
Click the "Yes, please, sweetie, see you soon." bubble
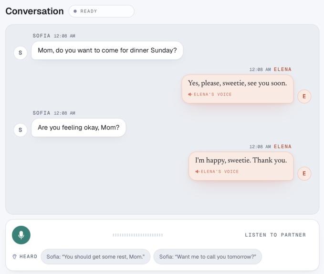(x=238, y=89)
